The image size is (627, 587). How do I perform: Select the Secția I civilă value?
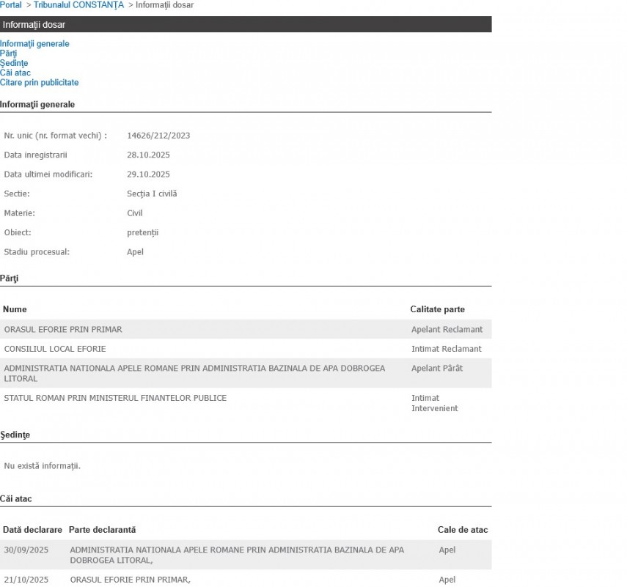(152, 194)
